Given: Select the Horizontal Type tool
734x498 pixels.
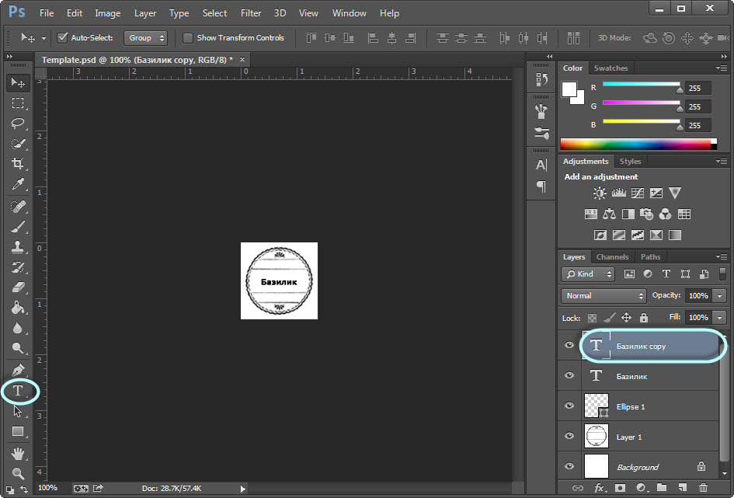Looking at the screenshot, I should (x=17, y=391).
